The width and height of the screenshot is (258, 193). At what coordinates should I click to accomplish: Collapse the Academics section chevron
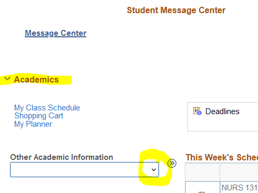(7, 78)
